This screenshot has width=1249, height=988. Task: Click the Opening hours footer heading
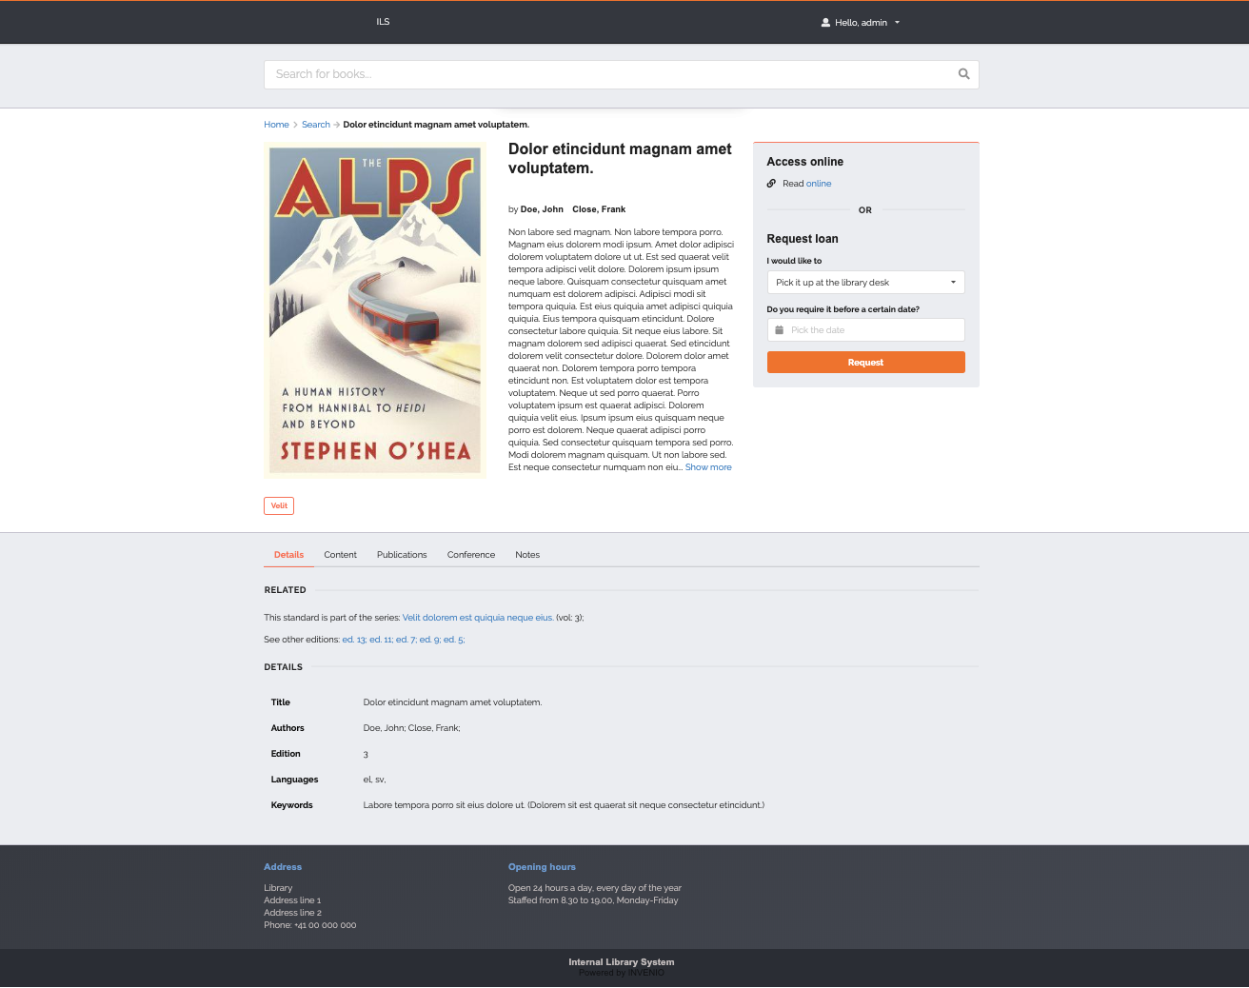(542, 867)
